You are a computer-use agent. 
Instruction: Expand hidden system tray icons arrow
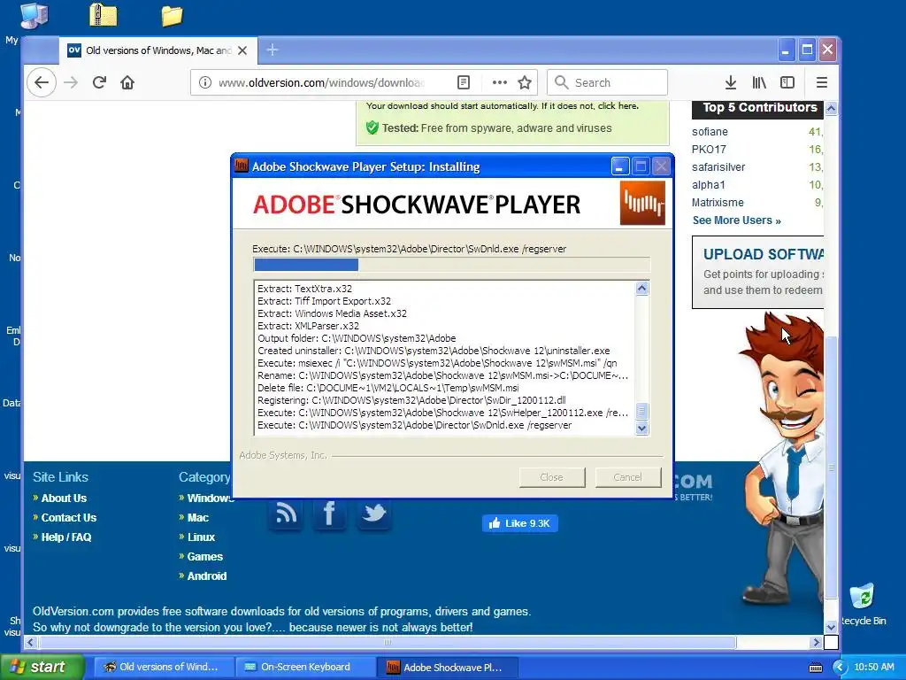840,668
